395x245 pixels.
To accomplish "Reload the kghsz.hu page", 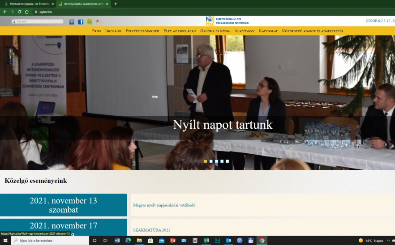I will pos(19,12).
